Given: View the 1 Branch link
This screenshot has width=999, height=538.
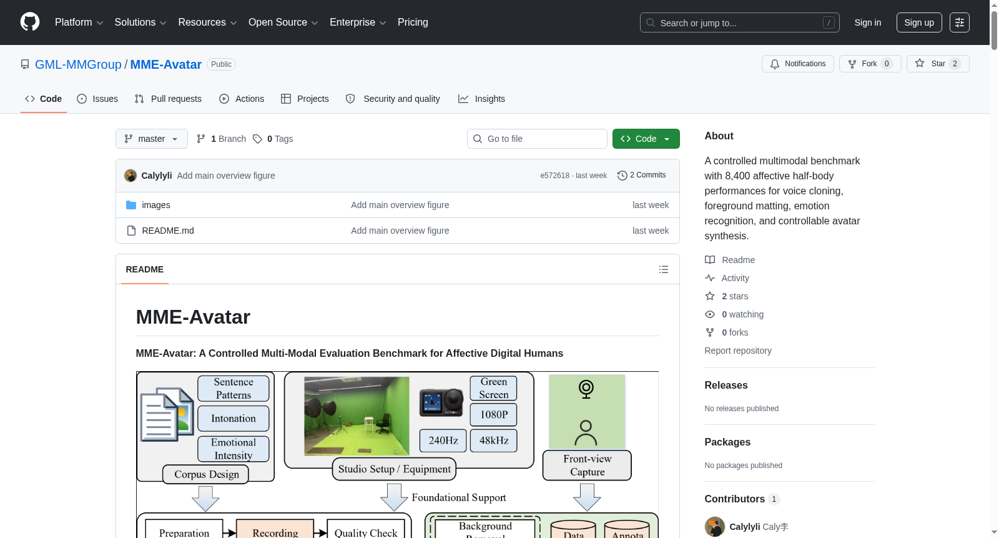Looking at the screenshot, I should point(222,139).
